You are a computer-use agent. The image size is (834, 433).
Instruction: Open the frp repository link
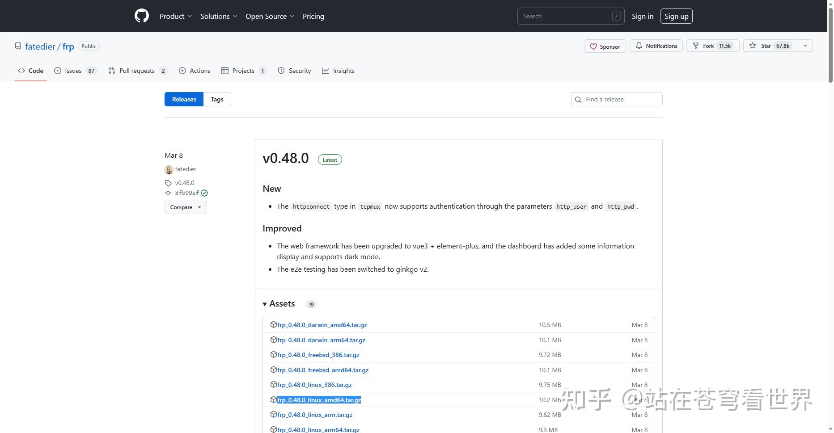(68, 46)
